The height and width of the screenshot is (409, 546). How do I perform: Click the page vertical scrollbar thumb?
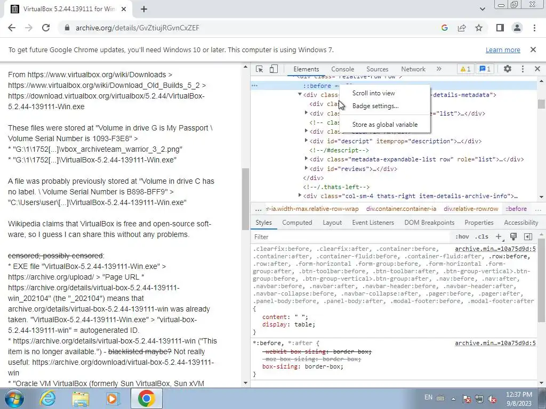tap(245, 199)
